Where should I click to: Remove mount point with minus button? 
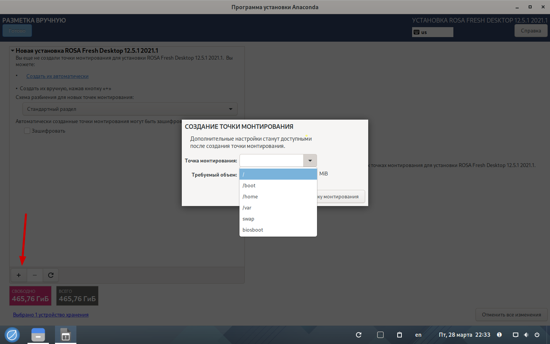[35, 275]
